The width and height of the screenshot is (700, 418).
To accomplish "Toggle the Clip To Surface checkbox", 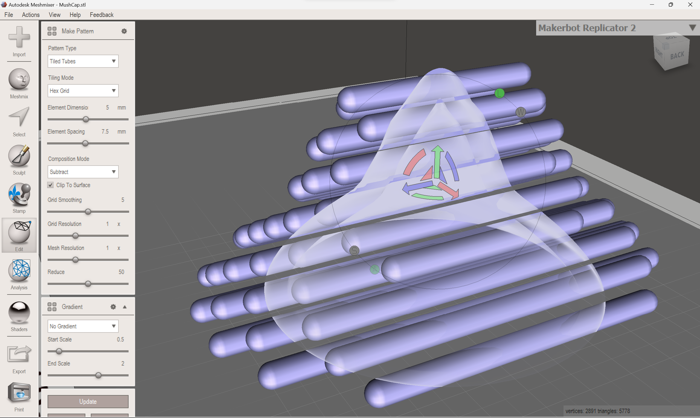I will (x=51, y=185).
